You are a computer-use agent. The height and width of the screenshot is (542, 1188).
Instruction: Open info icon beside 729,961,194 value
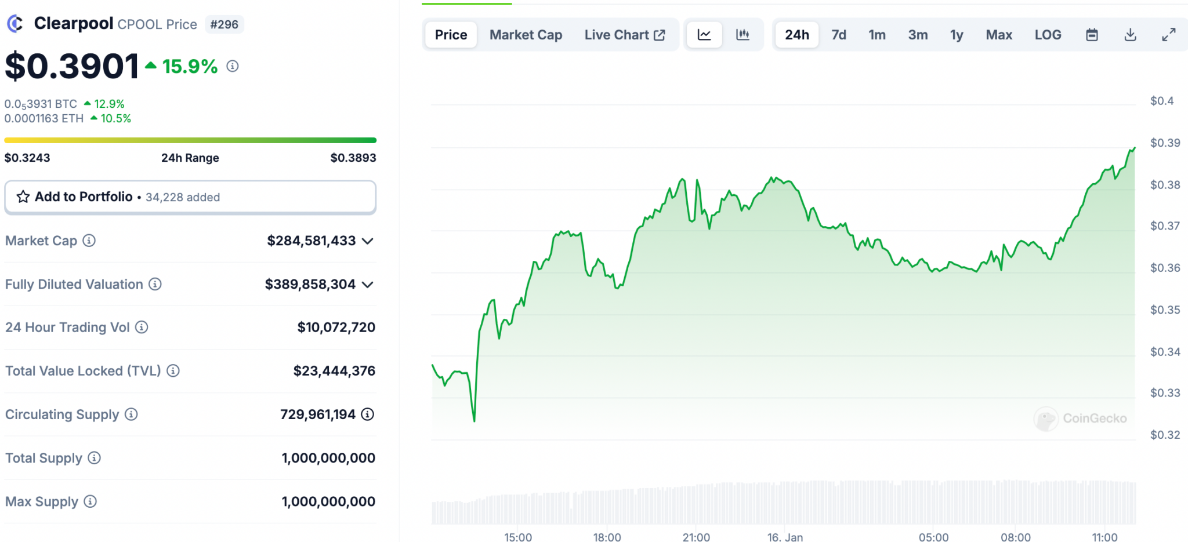click(x=368, y=414)
